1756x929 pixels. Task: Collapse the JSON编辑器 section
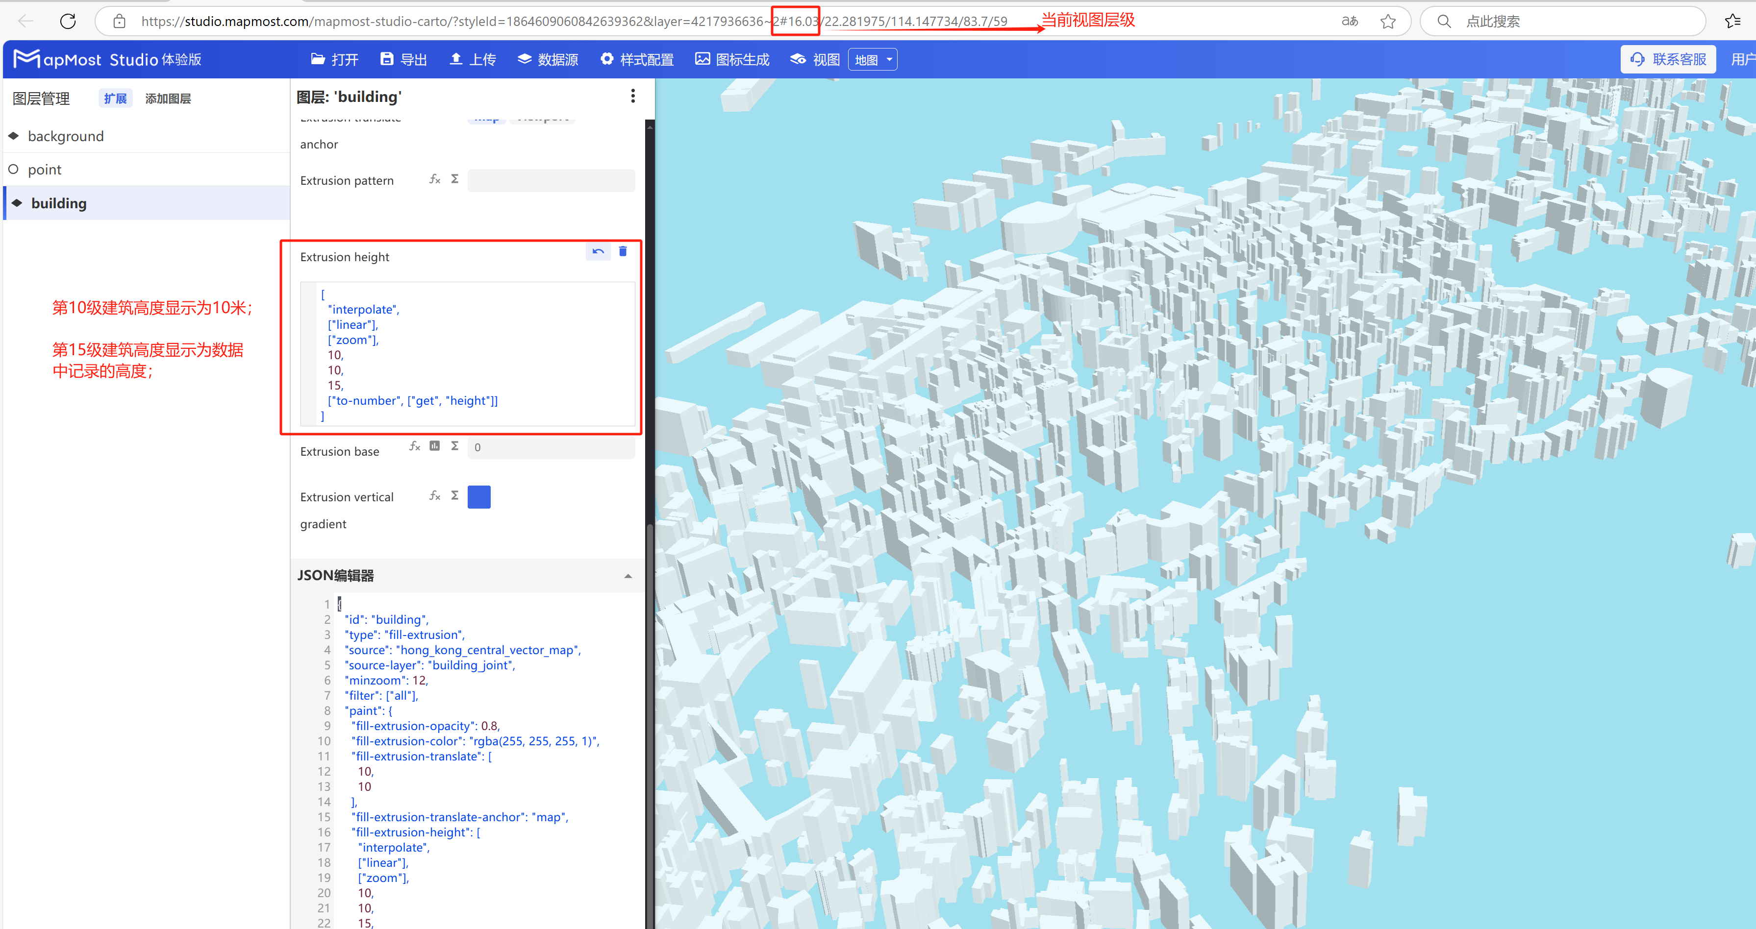pos(627,576)
